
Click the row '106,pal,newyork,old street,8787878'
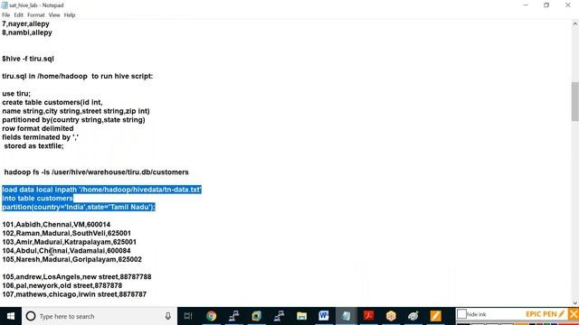tap(62, 285)
